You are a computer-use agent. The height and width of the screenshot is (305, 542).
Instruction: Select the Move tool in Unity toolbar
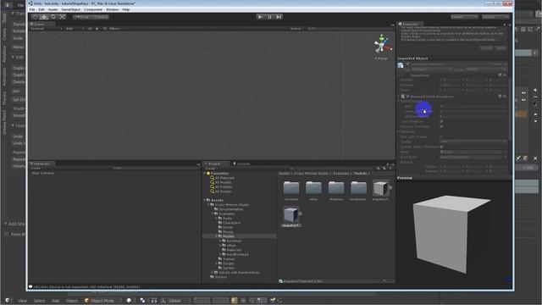point(44,17)
